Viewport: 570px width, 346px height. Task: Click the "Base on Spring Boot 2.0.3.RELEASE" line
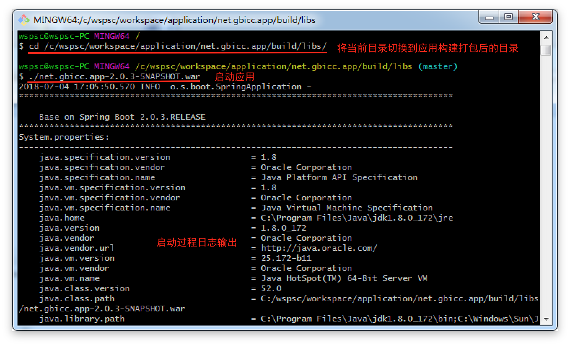122,117
